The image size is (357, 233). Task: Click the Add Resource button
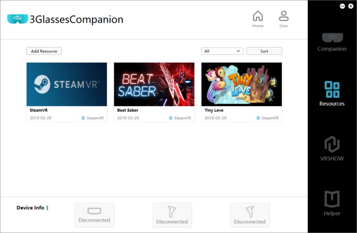44,51
